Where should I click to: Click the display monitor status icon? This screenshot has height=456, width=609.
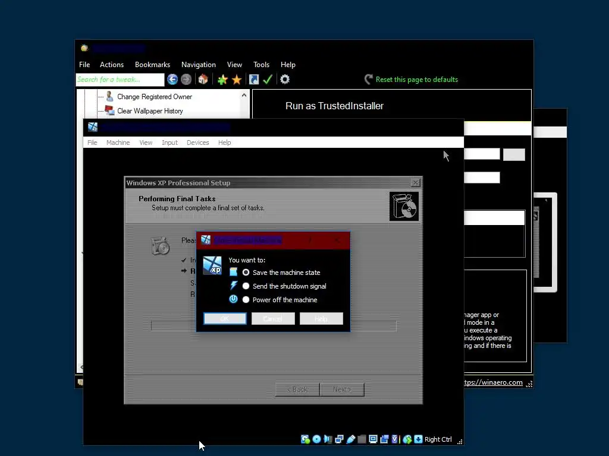tap(373, 439)
